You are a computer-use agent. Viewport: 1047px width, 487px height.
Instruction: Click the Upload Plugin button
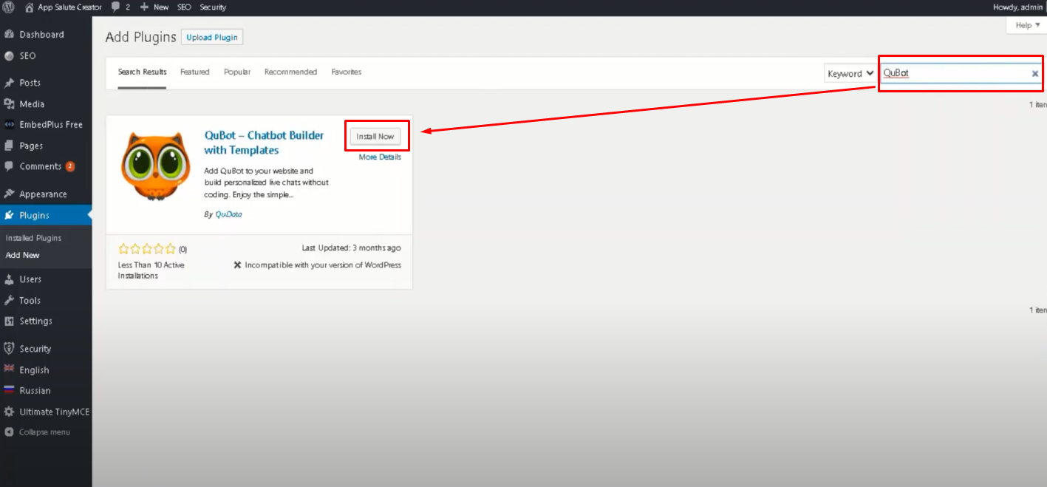point(212,38)
